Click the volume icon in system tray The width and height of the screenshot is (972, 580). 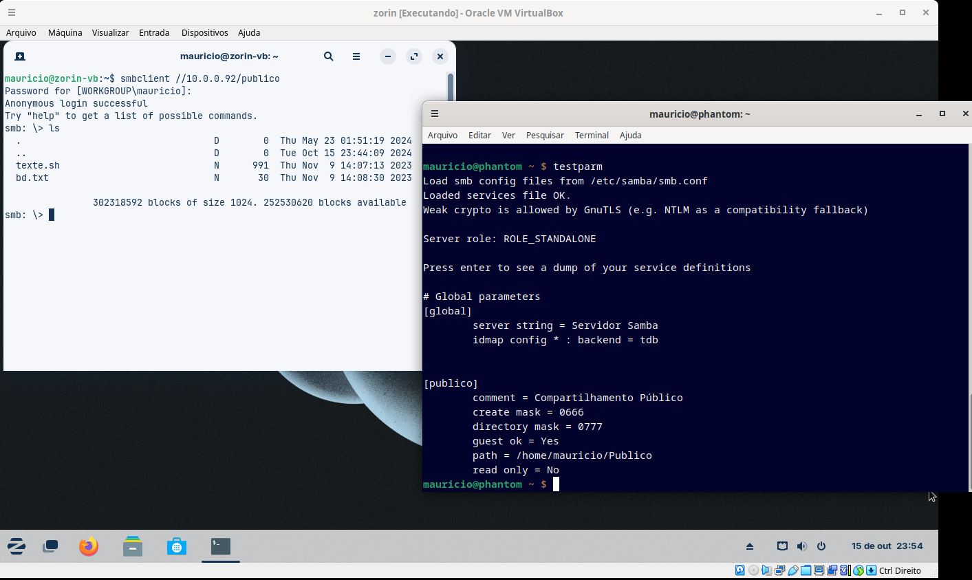coord(801,546)
